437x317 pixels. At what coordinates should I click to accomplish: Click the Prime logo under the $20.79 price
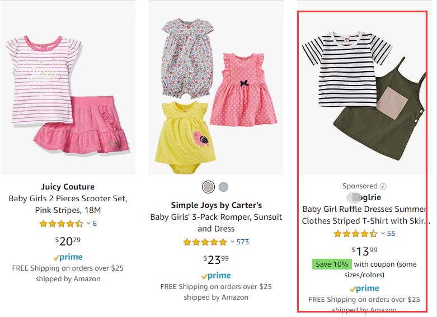pyautogui.click(x=68, y=257)
